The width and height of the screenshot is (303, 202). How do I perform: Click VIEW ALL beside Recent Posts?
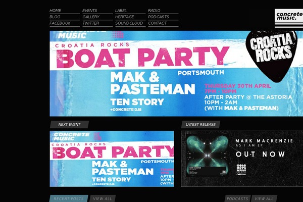pos(103,198)
